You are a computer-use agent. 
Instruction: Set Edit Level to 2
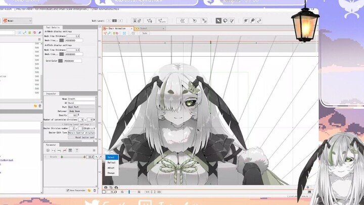click(x=114, y=21)
